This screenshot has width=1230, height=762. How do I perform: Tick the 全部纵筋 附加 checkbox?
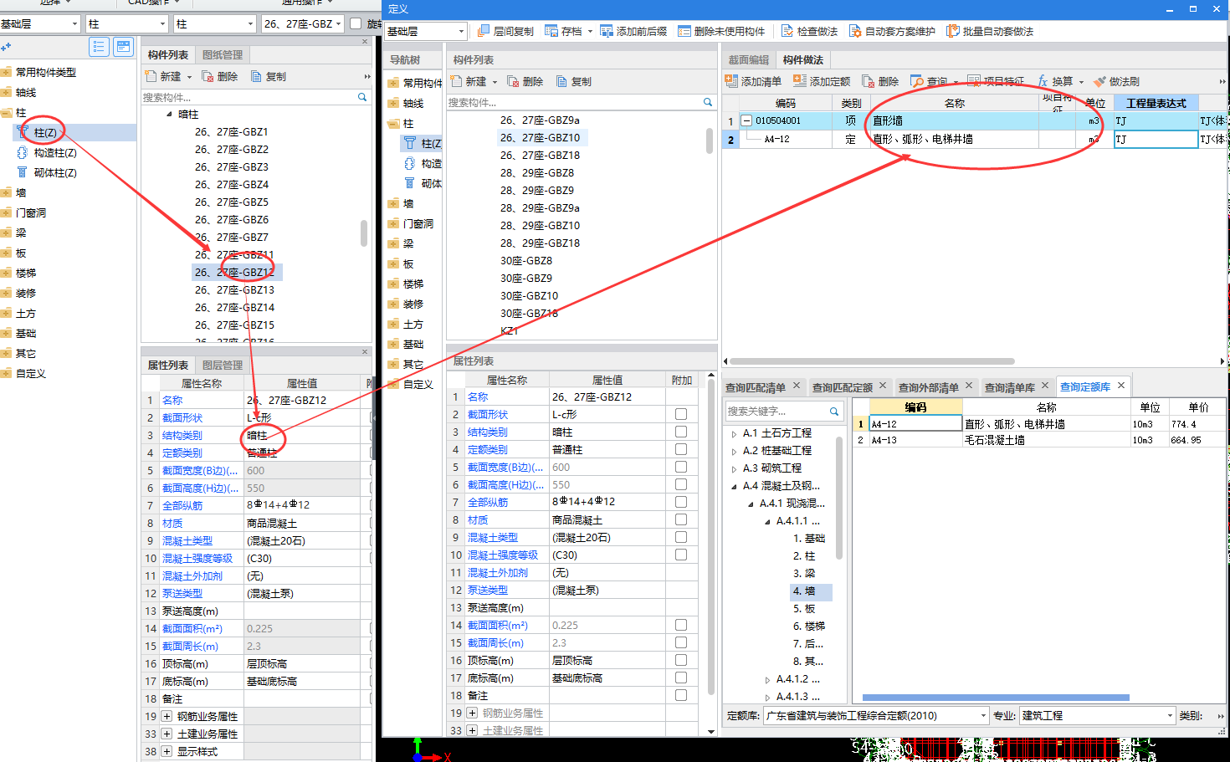pyautogui.click(x=681, y=502)
